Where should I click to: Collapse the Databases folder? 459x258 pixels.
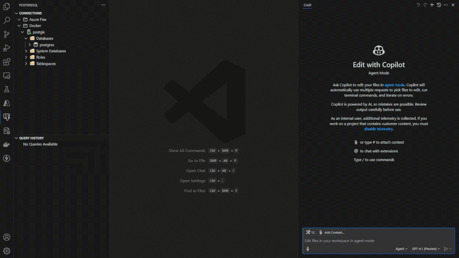26,38
